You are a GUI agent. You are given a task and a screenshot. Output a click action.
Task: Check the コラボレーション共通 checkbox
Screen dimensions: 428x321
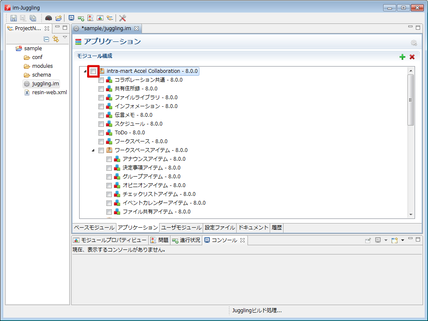pos(101,80)
